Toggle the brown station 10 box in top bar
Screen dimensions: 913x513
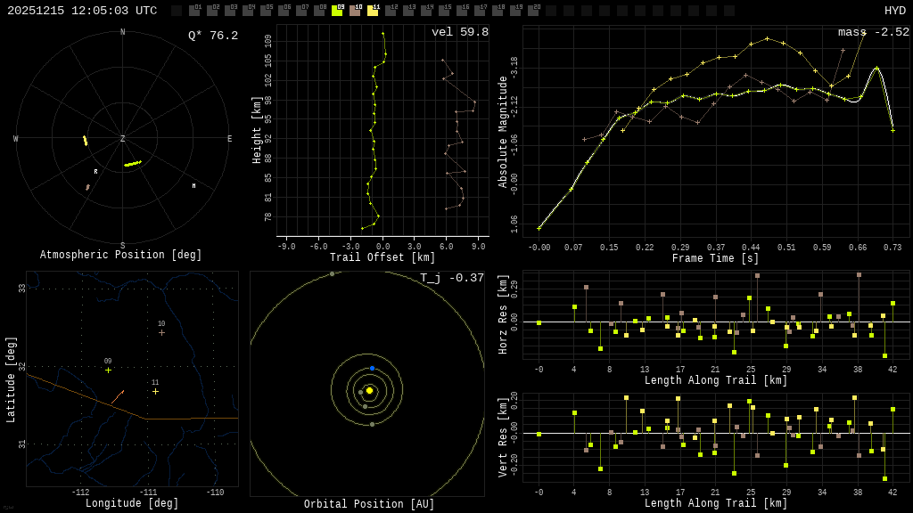[355, 11]
